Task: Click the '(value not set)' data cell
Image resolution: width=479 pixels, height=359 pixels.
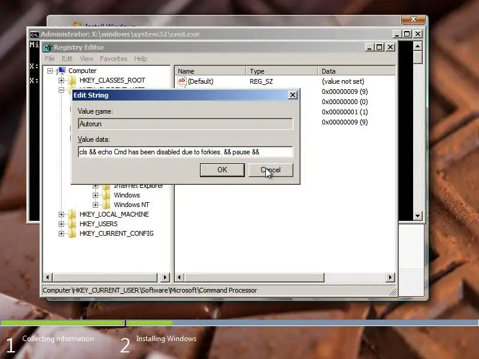Action: [342, 81]
